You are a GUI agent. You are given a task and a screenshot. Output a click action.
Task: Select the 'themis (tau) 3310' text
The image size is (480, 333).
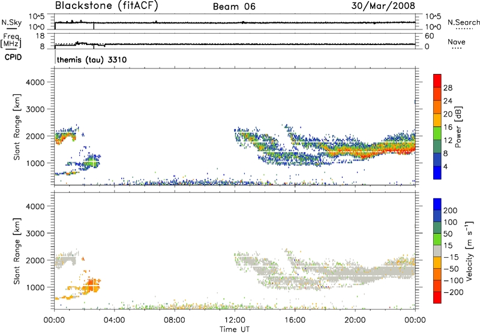pyautogui.click(x=92, y=60)
